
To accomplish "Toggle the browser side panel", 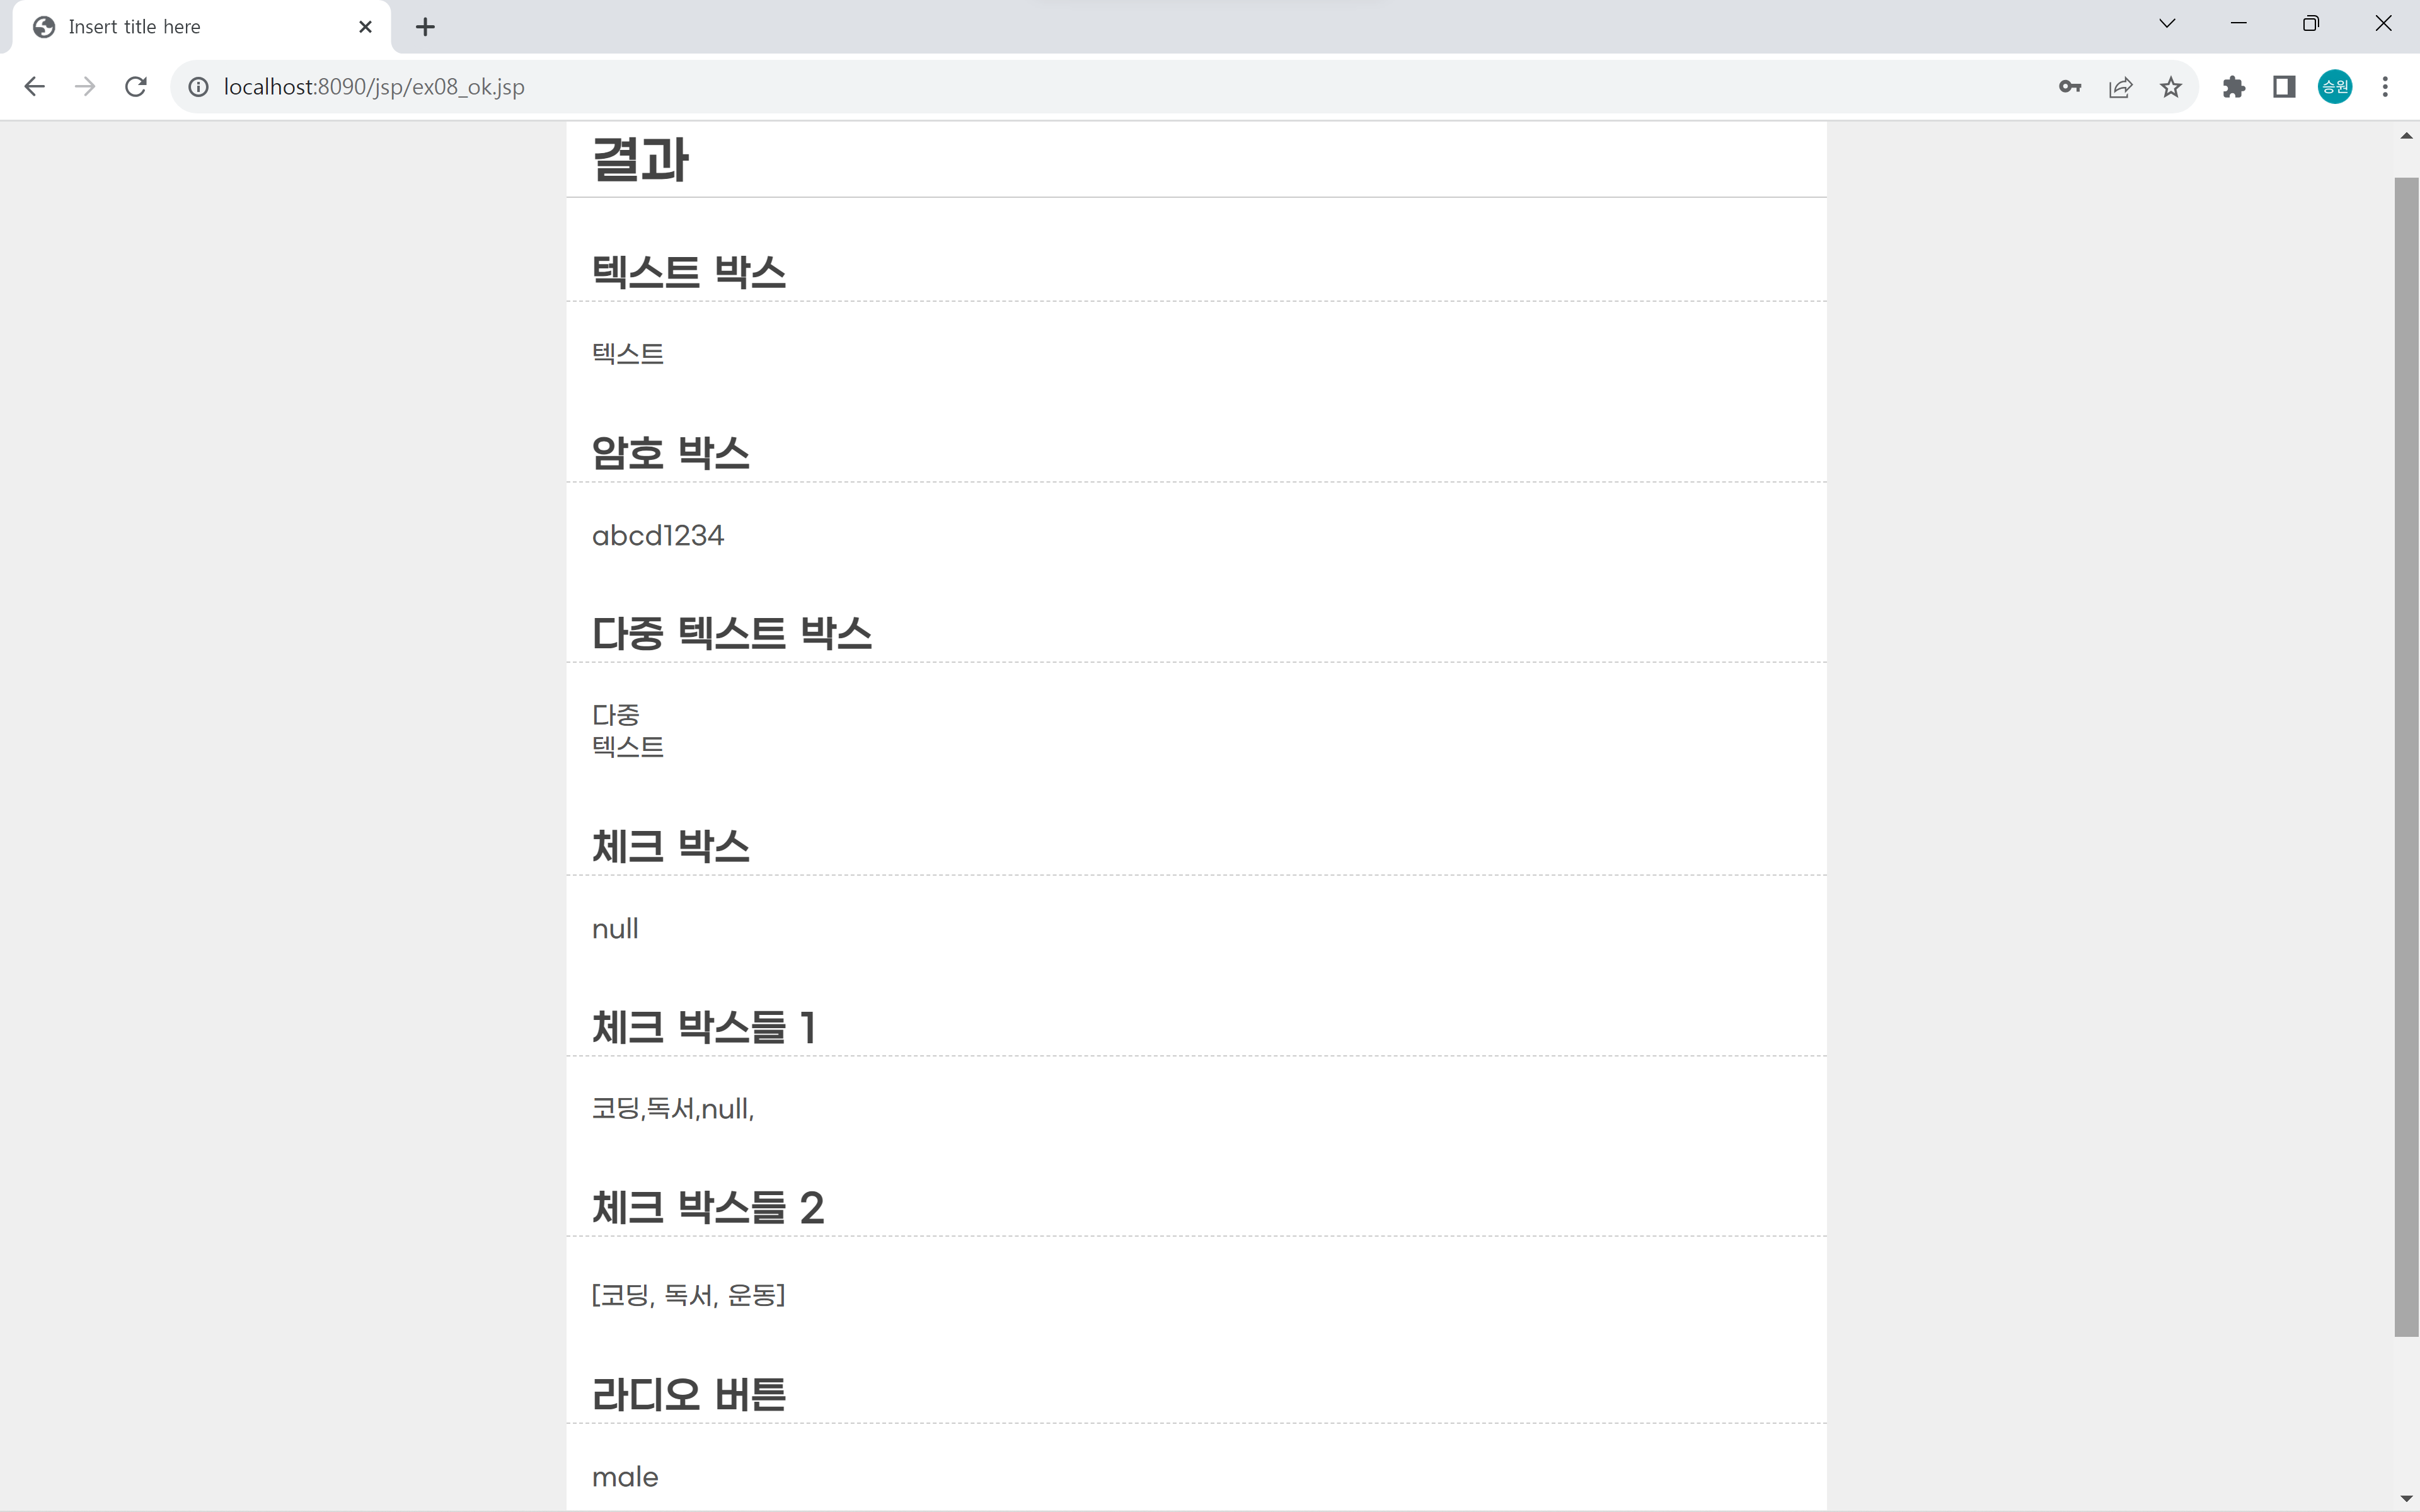I will coord(2284,87).
